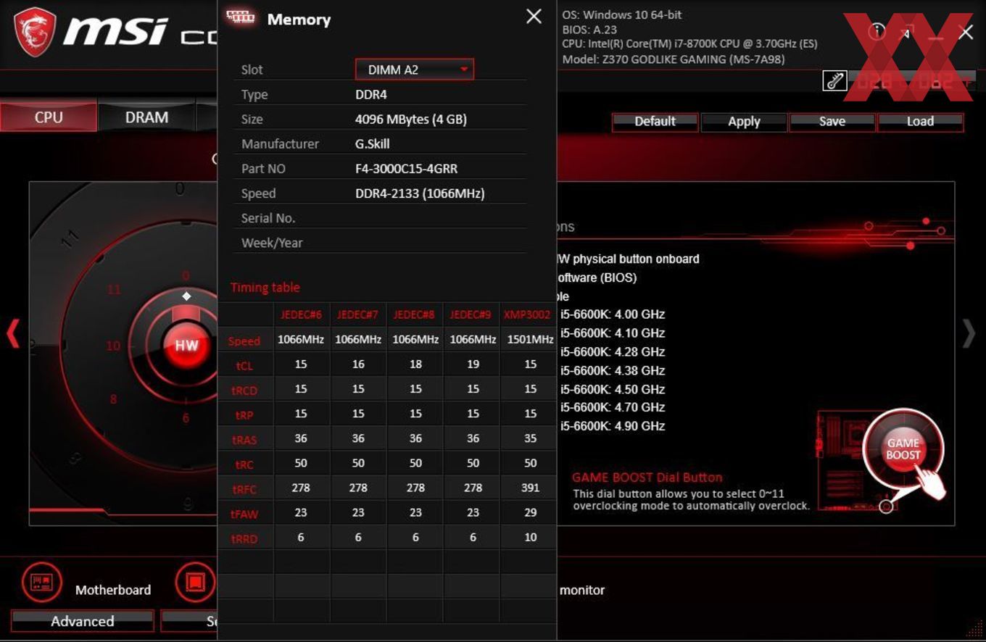Go to next page with right arrow

click(969, 334)
